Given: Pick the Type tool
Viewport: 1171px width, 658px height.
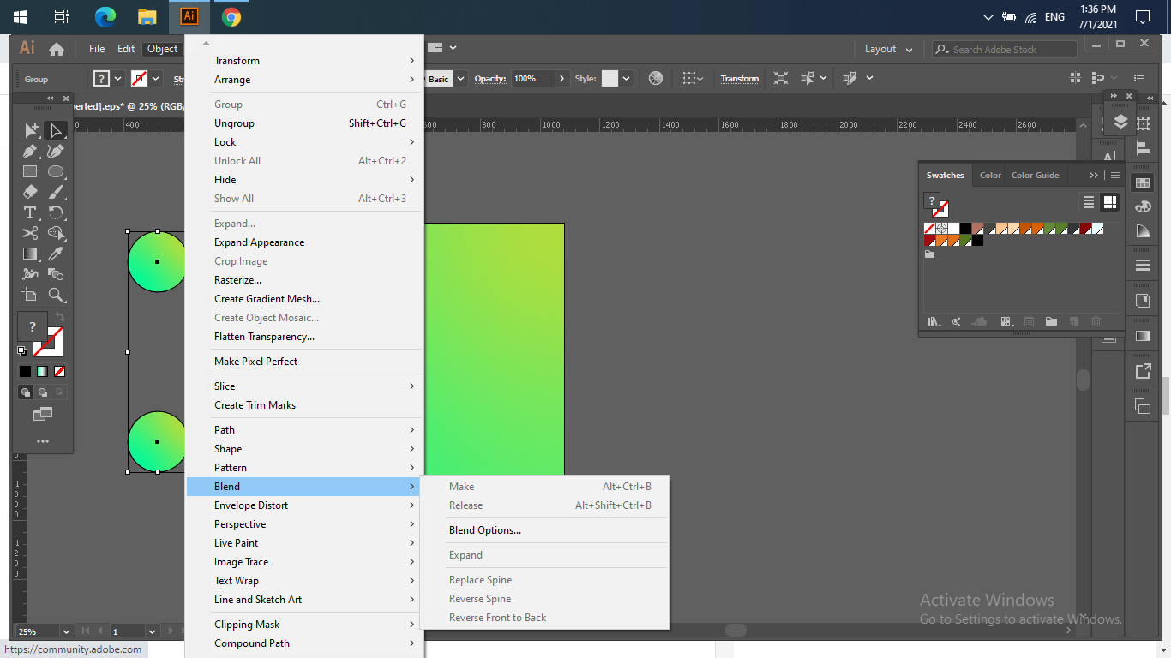Looking at the screenshot, I should tap(30, 211).
